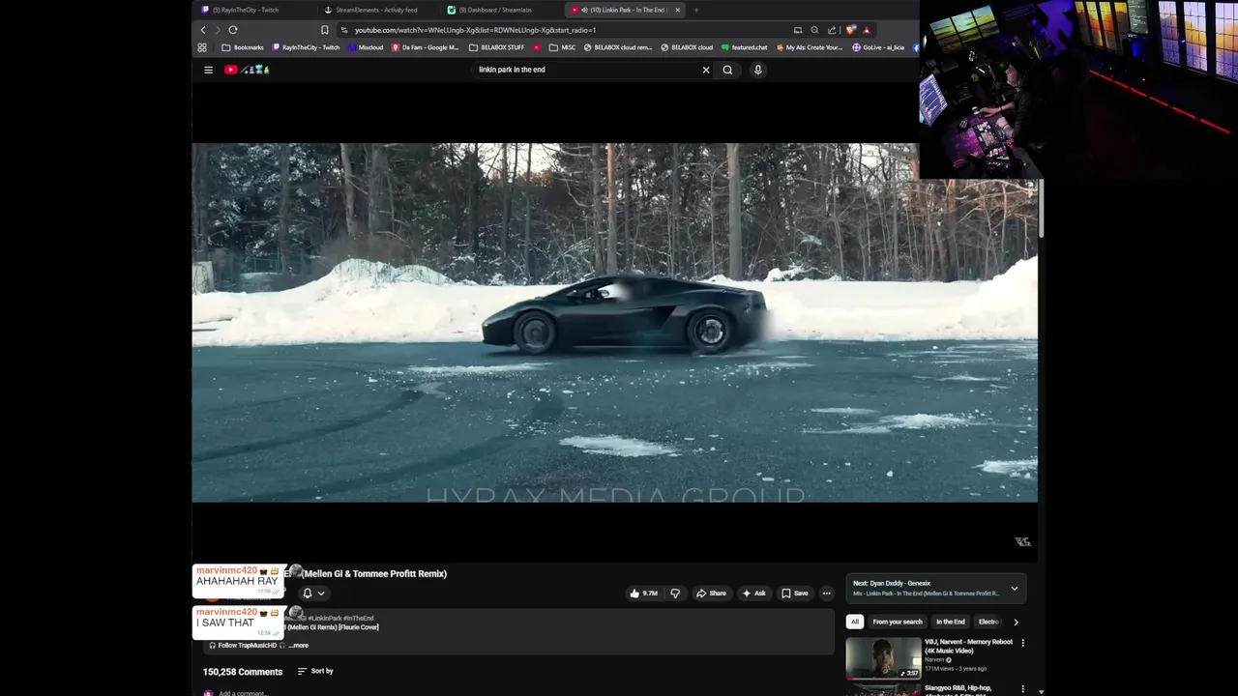
Task: Open the Brave shields icon
Action: tap(850, 30)
